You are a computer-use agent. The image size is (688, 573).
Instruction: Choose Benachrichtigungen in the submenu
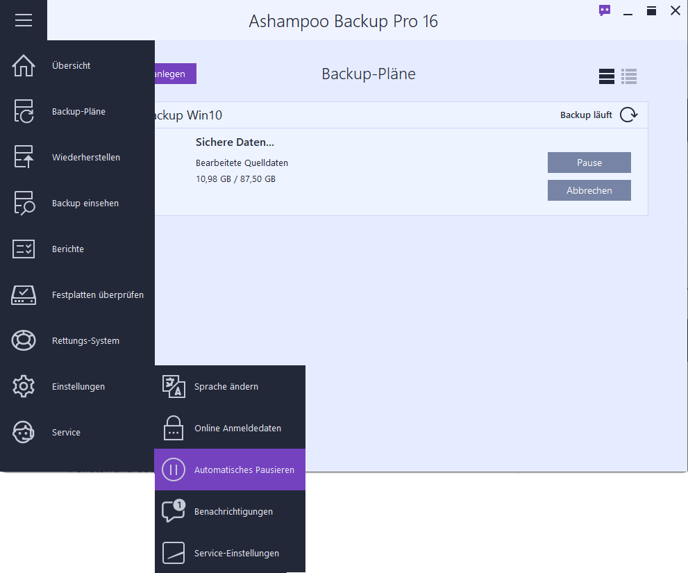230,511
